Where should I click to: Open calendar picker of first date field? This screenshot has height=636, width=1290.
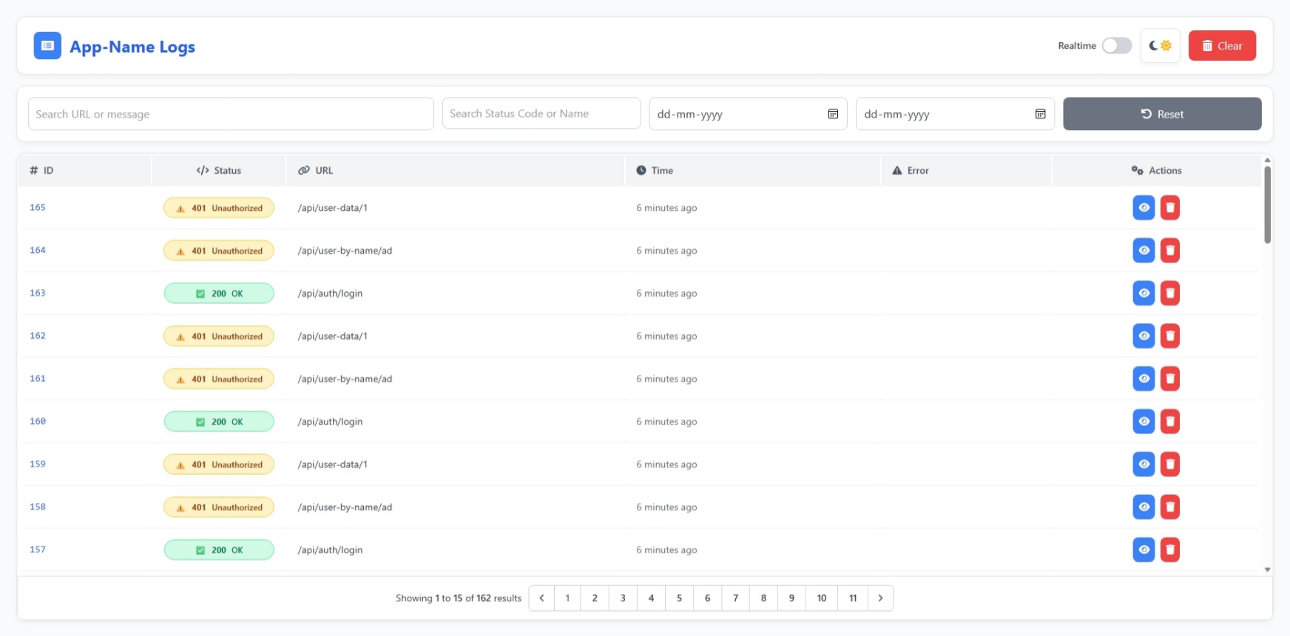tap(833, 114)
